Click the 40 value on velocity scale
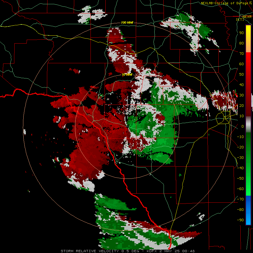 tap(241, 85)
